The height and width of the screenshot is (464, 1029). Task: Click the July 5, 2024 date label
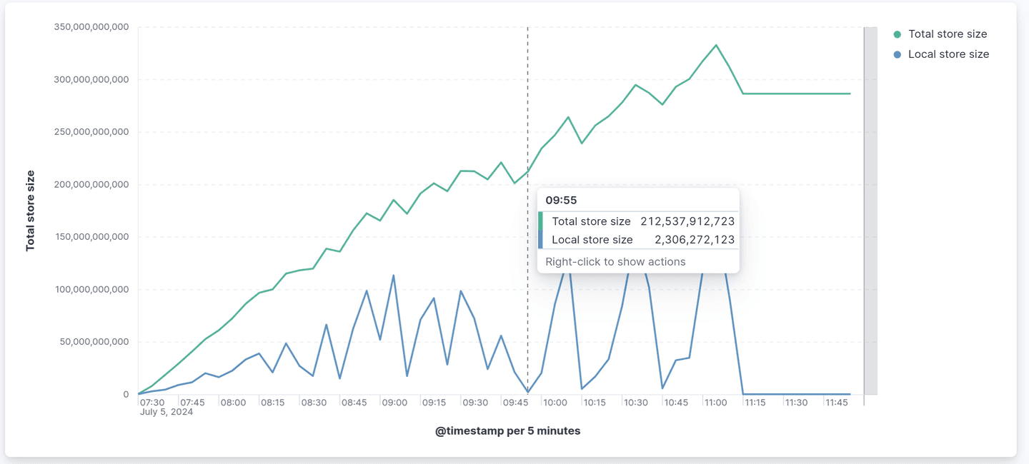tap(166, 412)
